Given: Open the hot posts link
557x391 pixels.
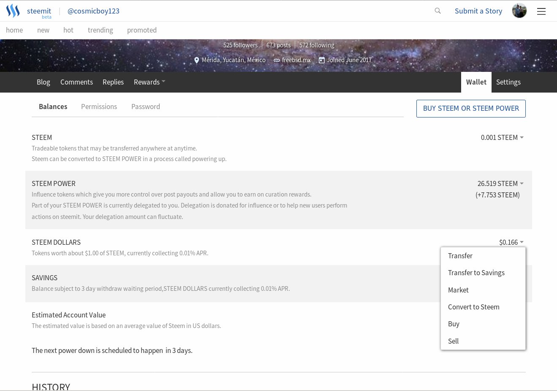Looking at the screenshot, I should pyautogui.click(x=68, y=30).
